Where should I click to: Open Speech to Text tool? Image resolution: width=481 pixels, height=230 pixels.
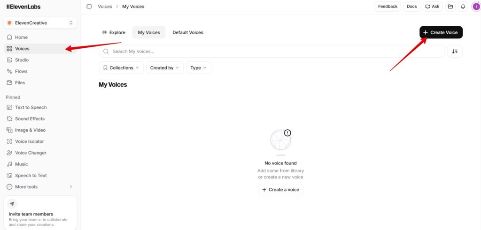40,176
